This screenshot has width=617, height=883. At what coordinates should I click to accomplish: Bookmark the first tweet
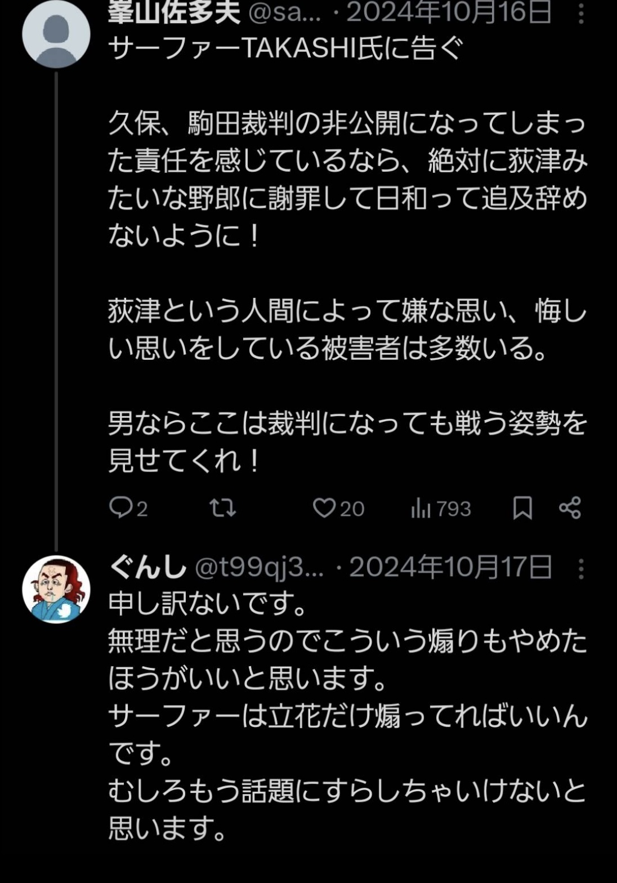(x=522, y=509)
